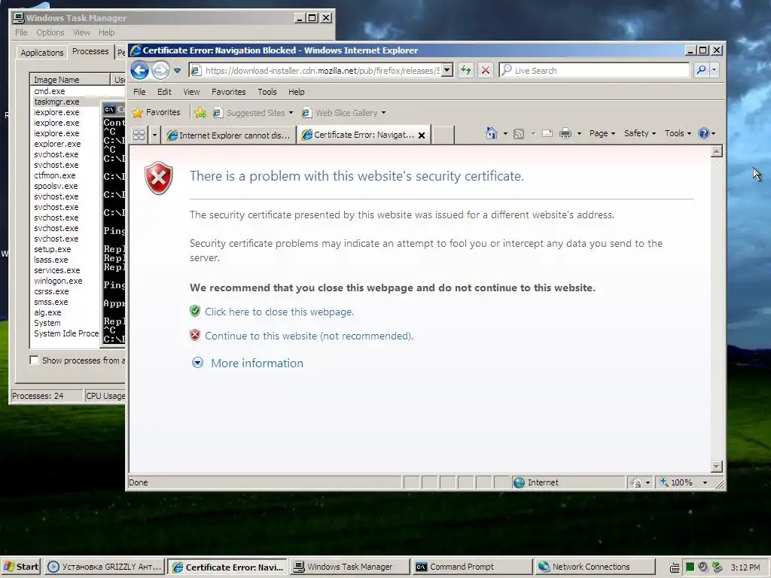The width and height of the screenshot is (771, 578).
Task: Select Task Manager Processes tab
Action: [x=90, y=51]
